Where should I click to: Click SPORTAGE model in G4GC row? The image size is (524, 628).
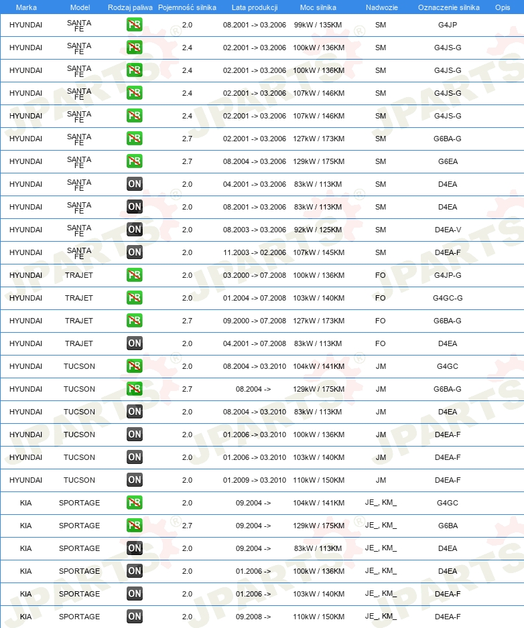79,503
